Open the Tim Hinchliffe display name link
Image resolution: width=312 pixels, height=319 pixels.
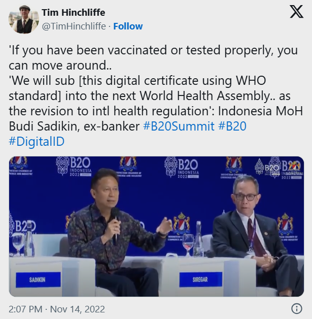click(74, 12)
